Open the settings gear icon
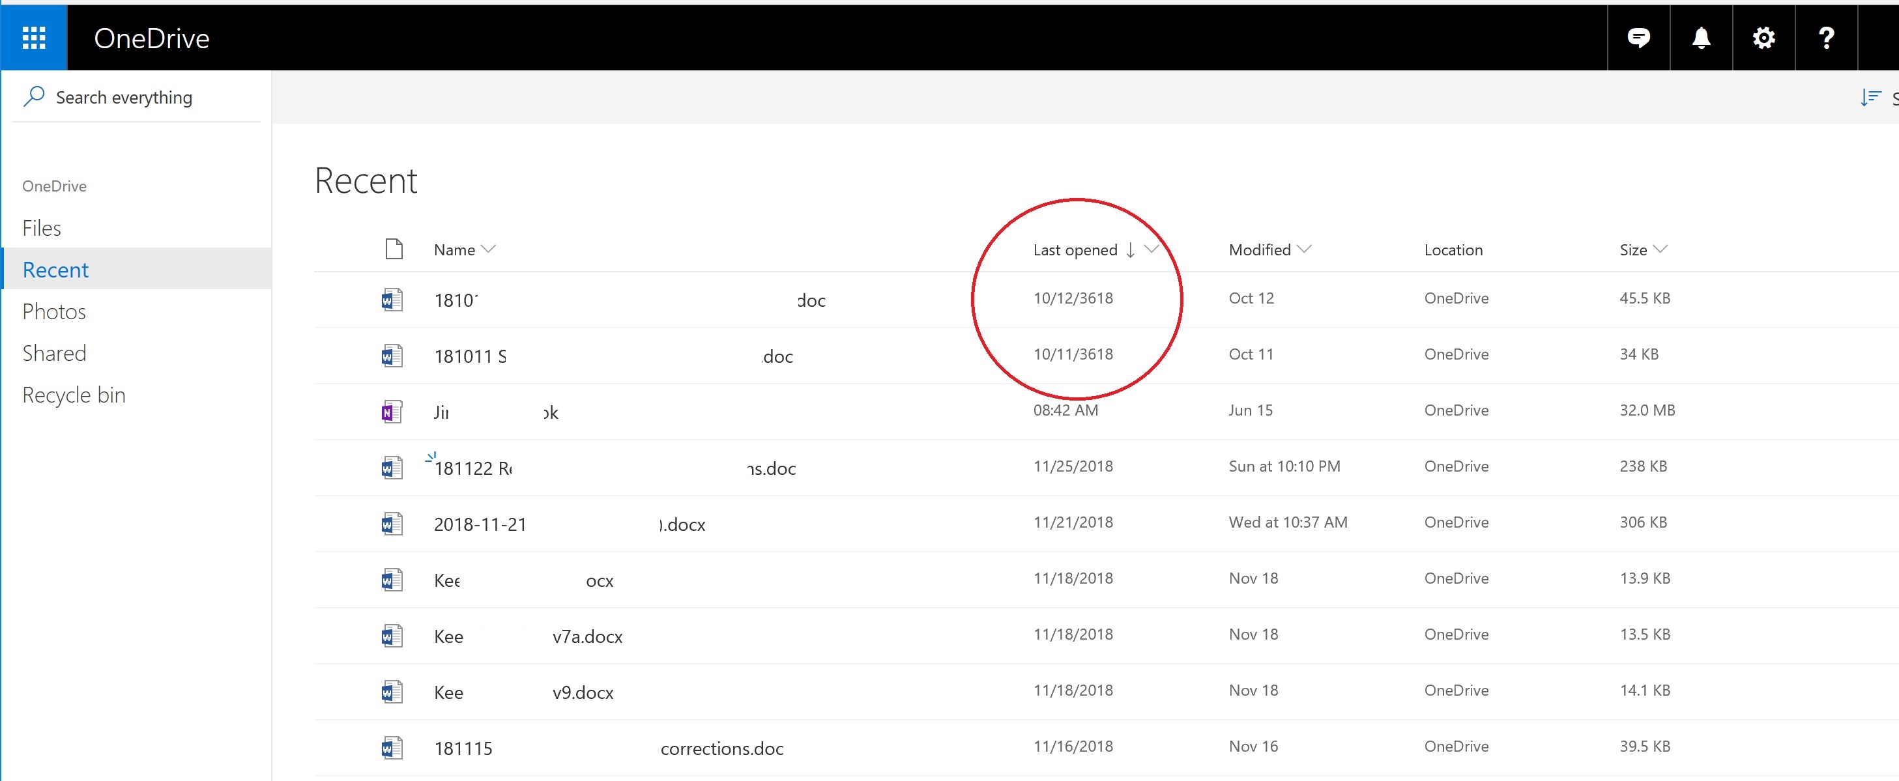Image resolution: width=1899 pixels, height=781 pixels. (1763, 38)
